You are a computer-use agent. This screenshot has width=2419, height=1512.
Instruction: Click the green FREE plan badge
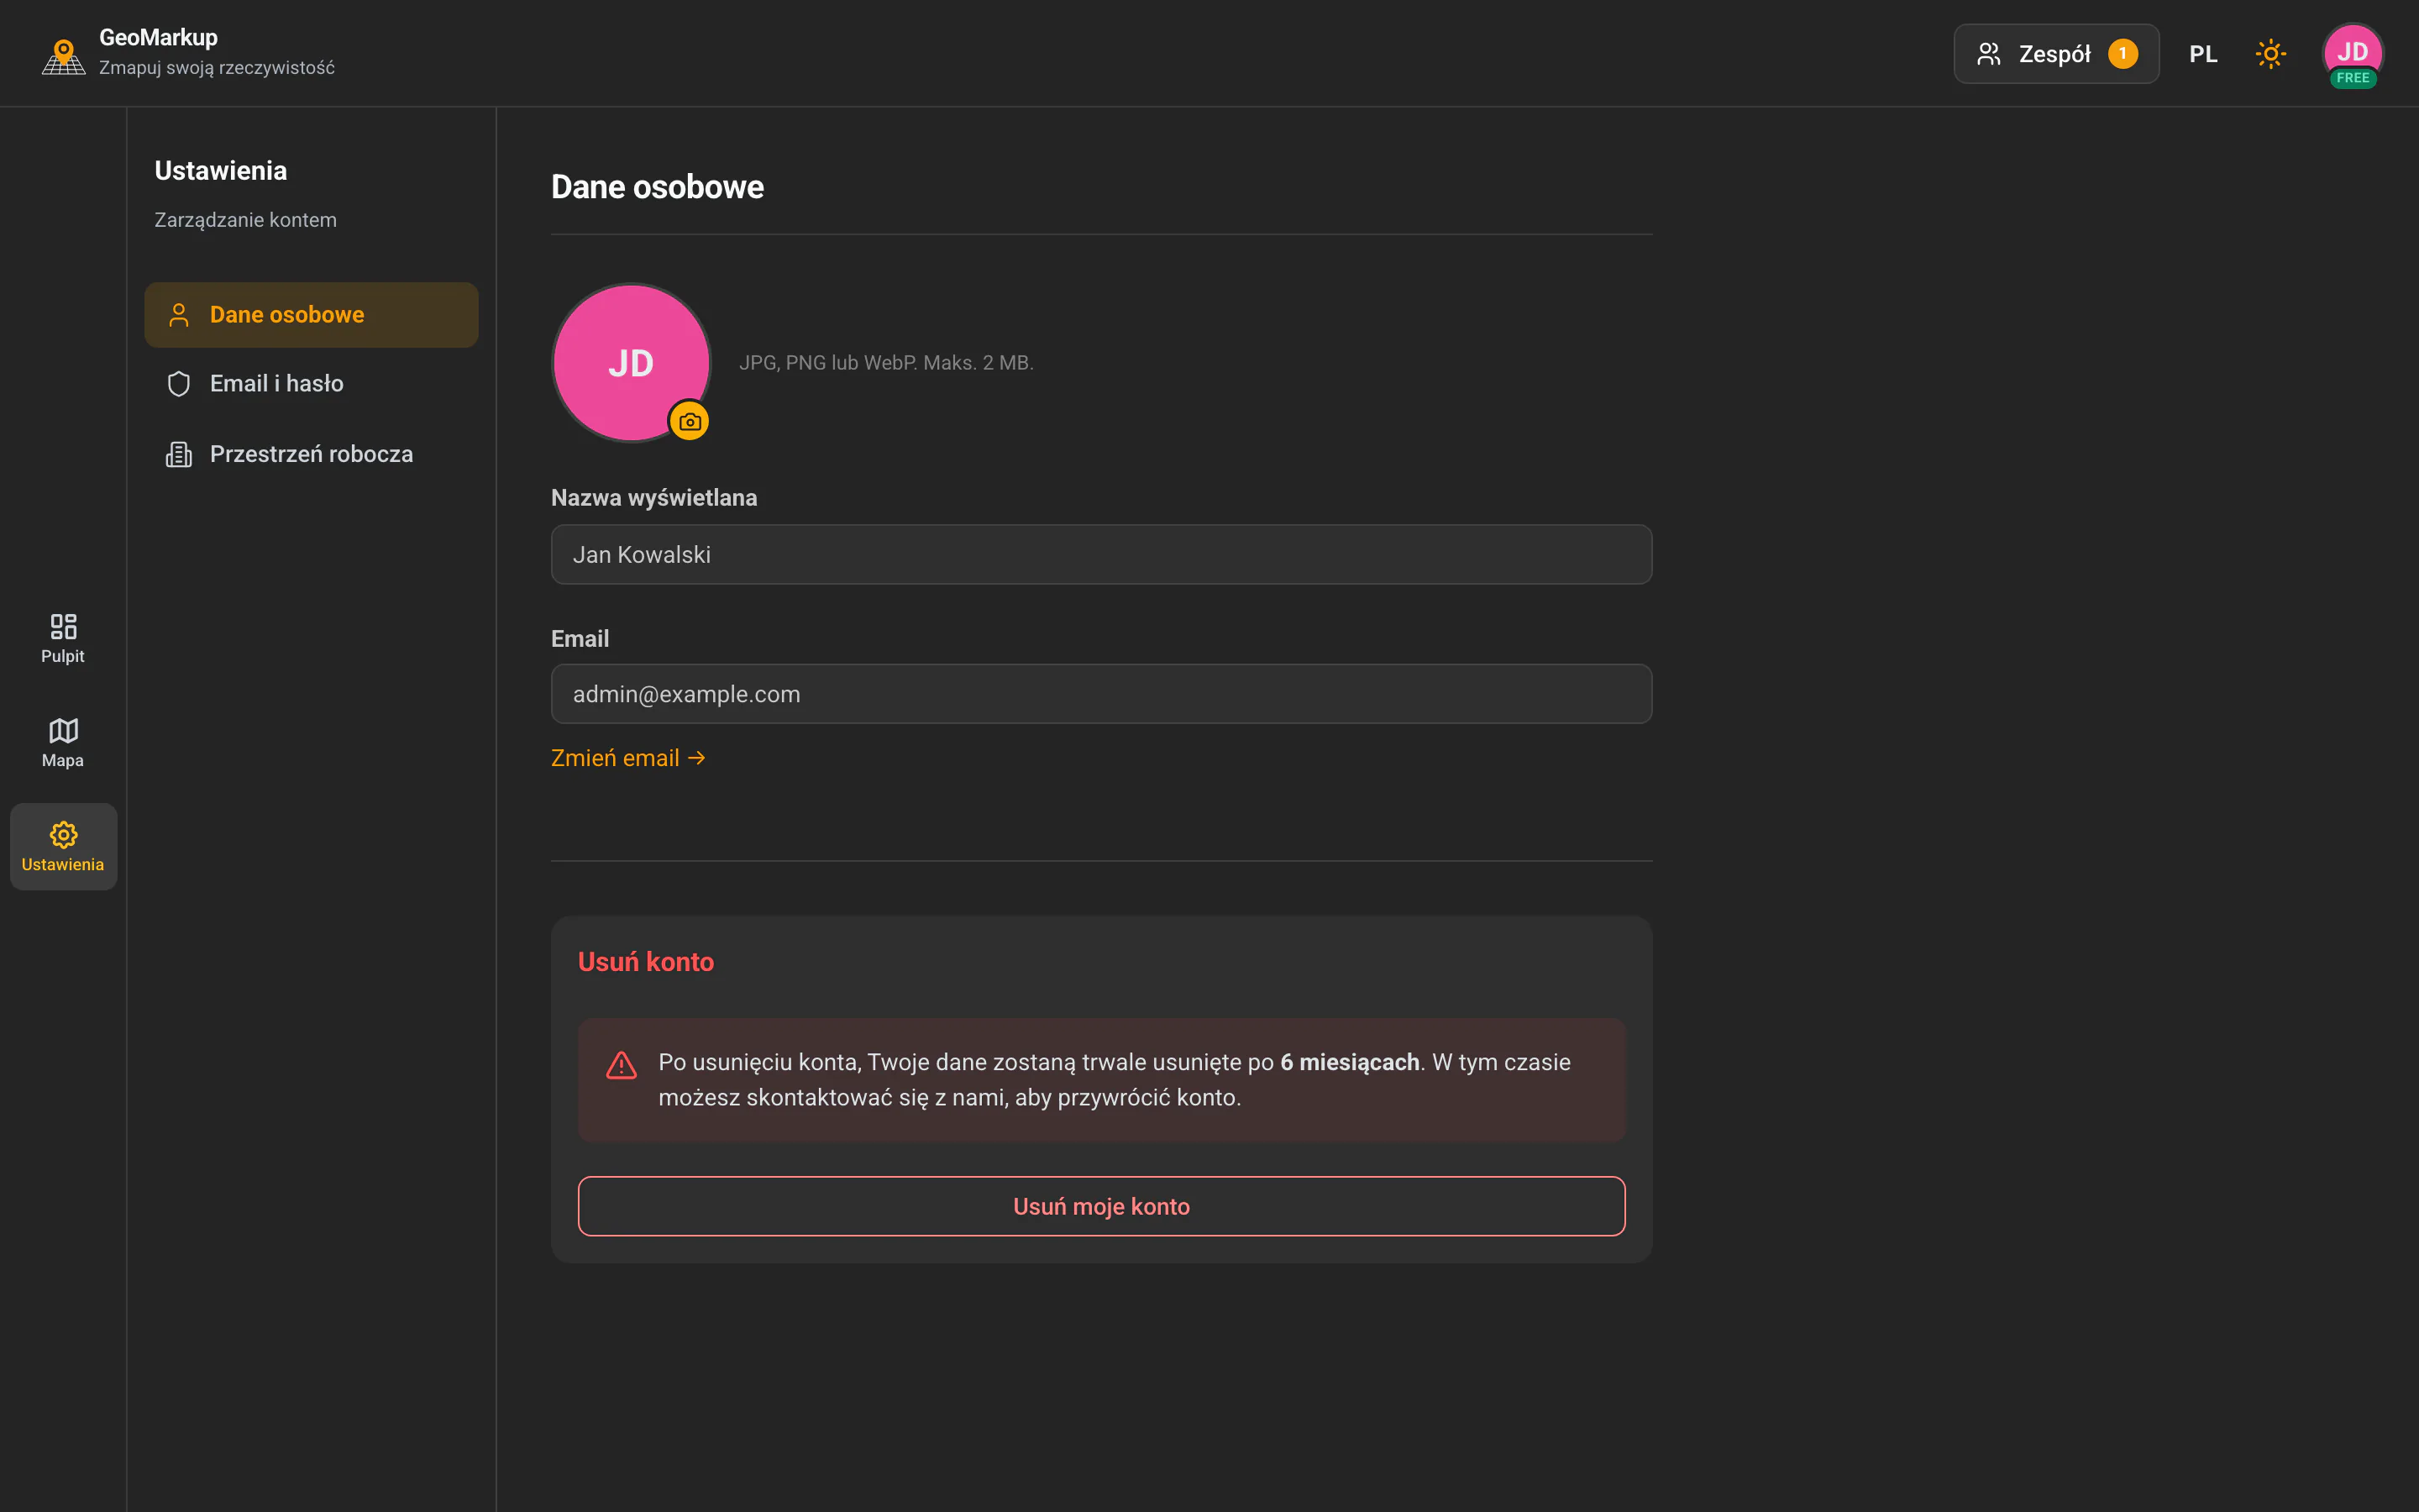point(2352,78)
